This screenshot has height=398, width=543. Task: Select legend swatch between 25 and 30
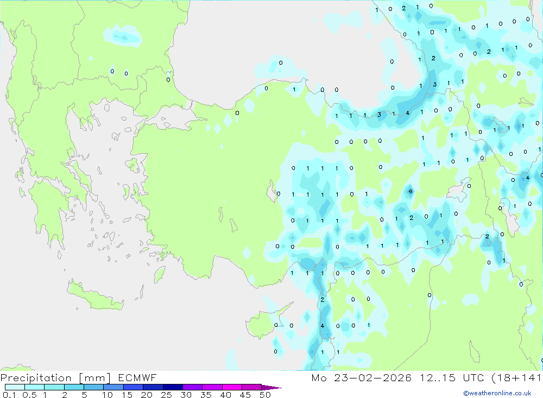point(173,387)
